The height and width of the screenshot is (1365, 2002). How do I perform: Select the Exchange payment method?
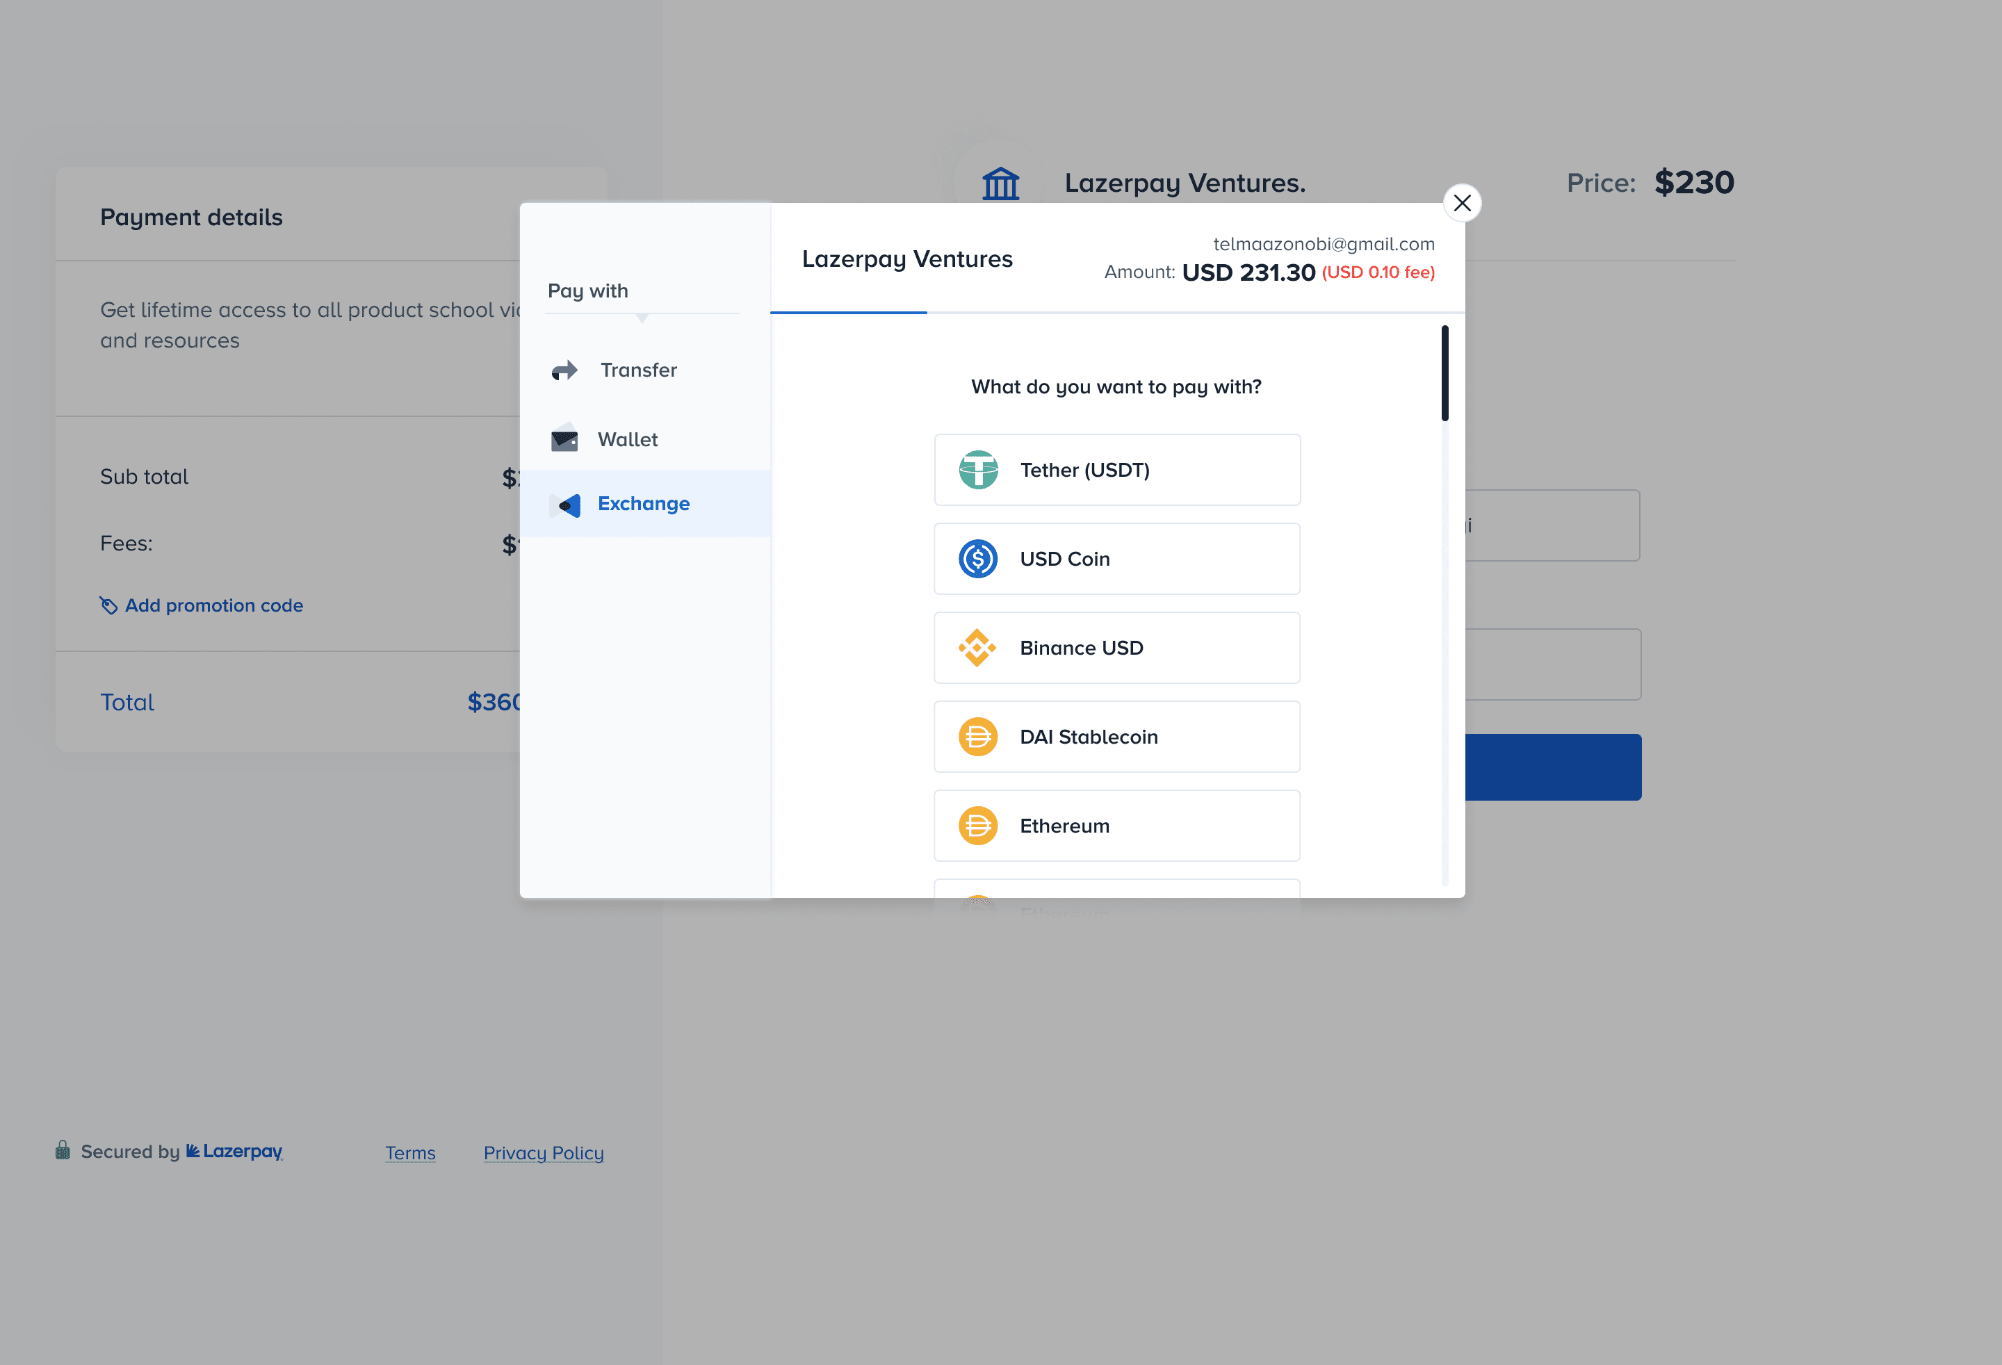[645, 504]
